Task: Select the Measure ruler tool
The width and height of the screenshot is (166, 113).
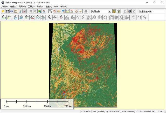Action: tap(59, 11)
